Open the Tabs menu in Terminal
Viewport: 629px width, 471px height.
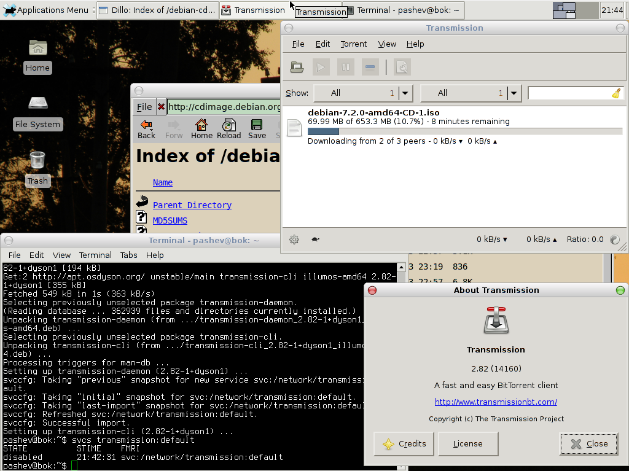(128, 255)
